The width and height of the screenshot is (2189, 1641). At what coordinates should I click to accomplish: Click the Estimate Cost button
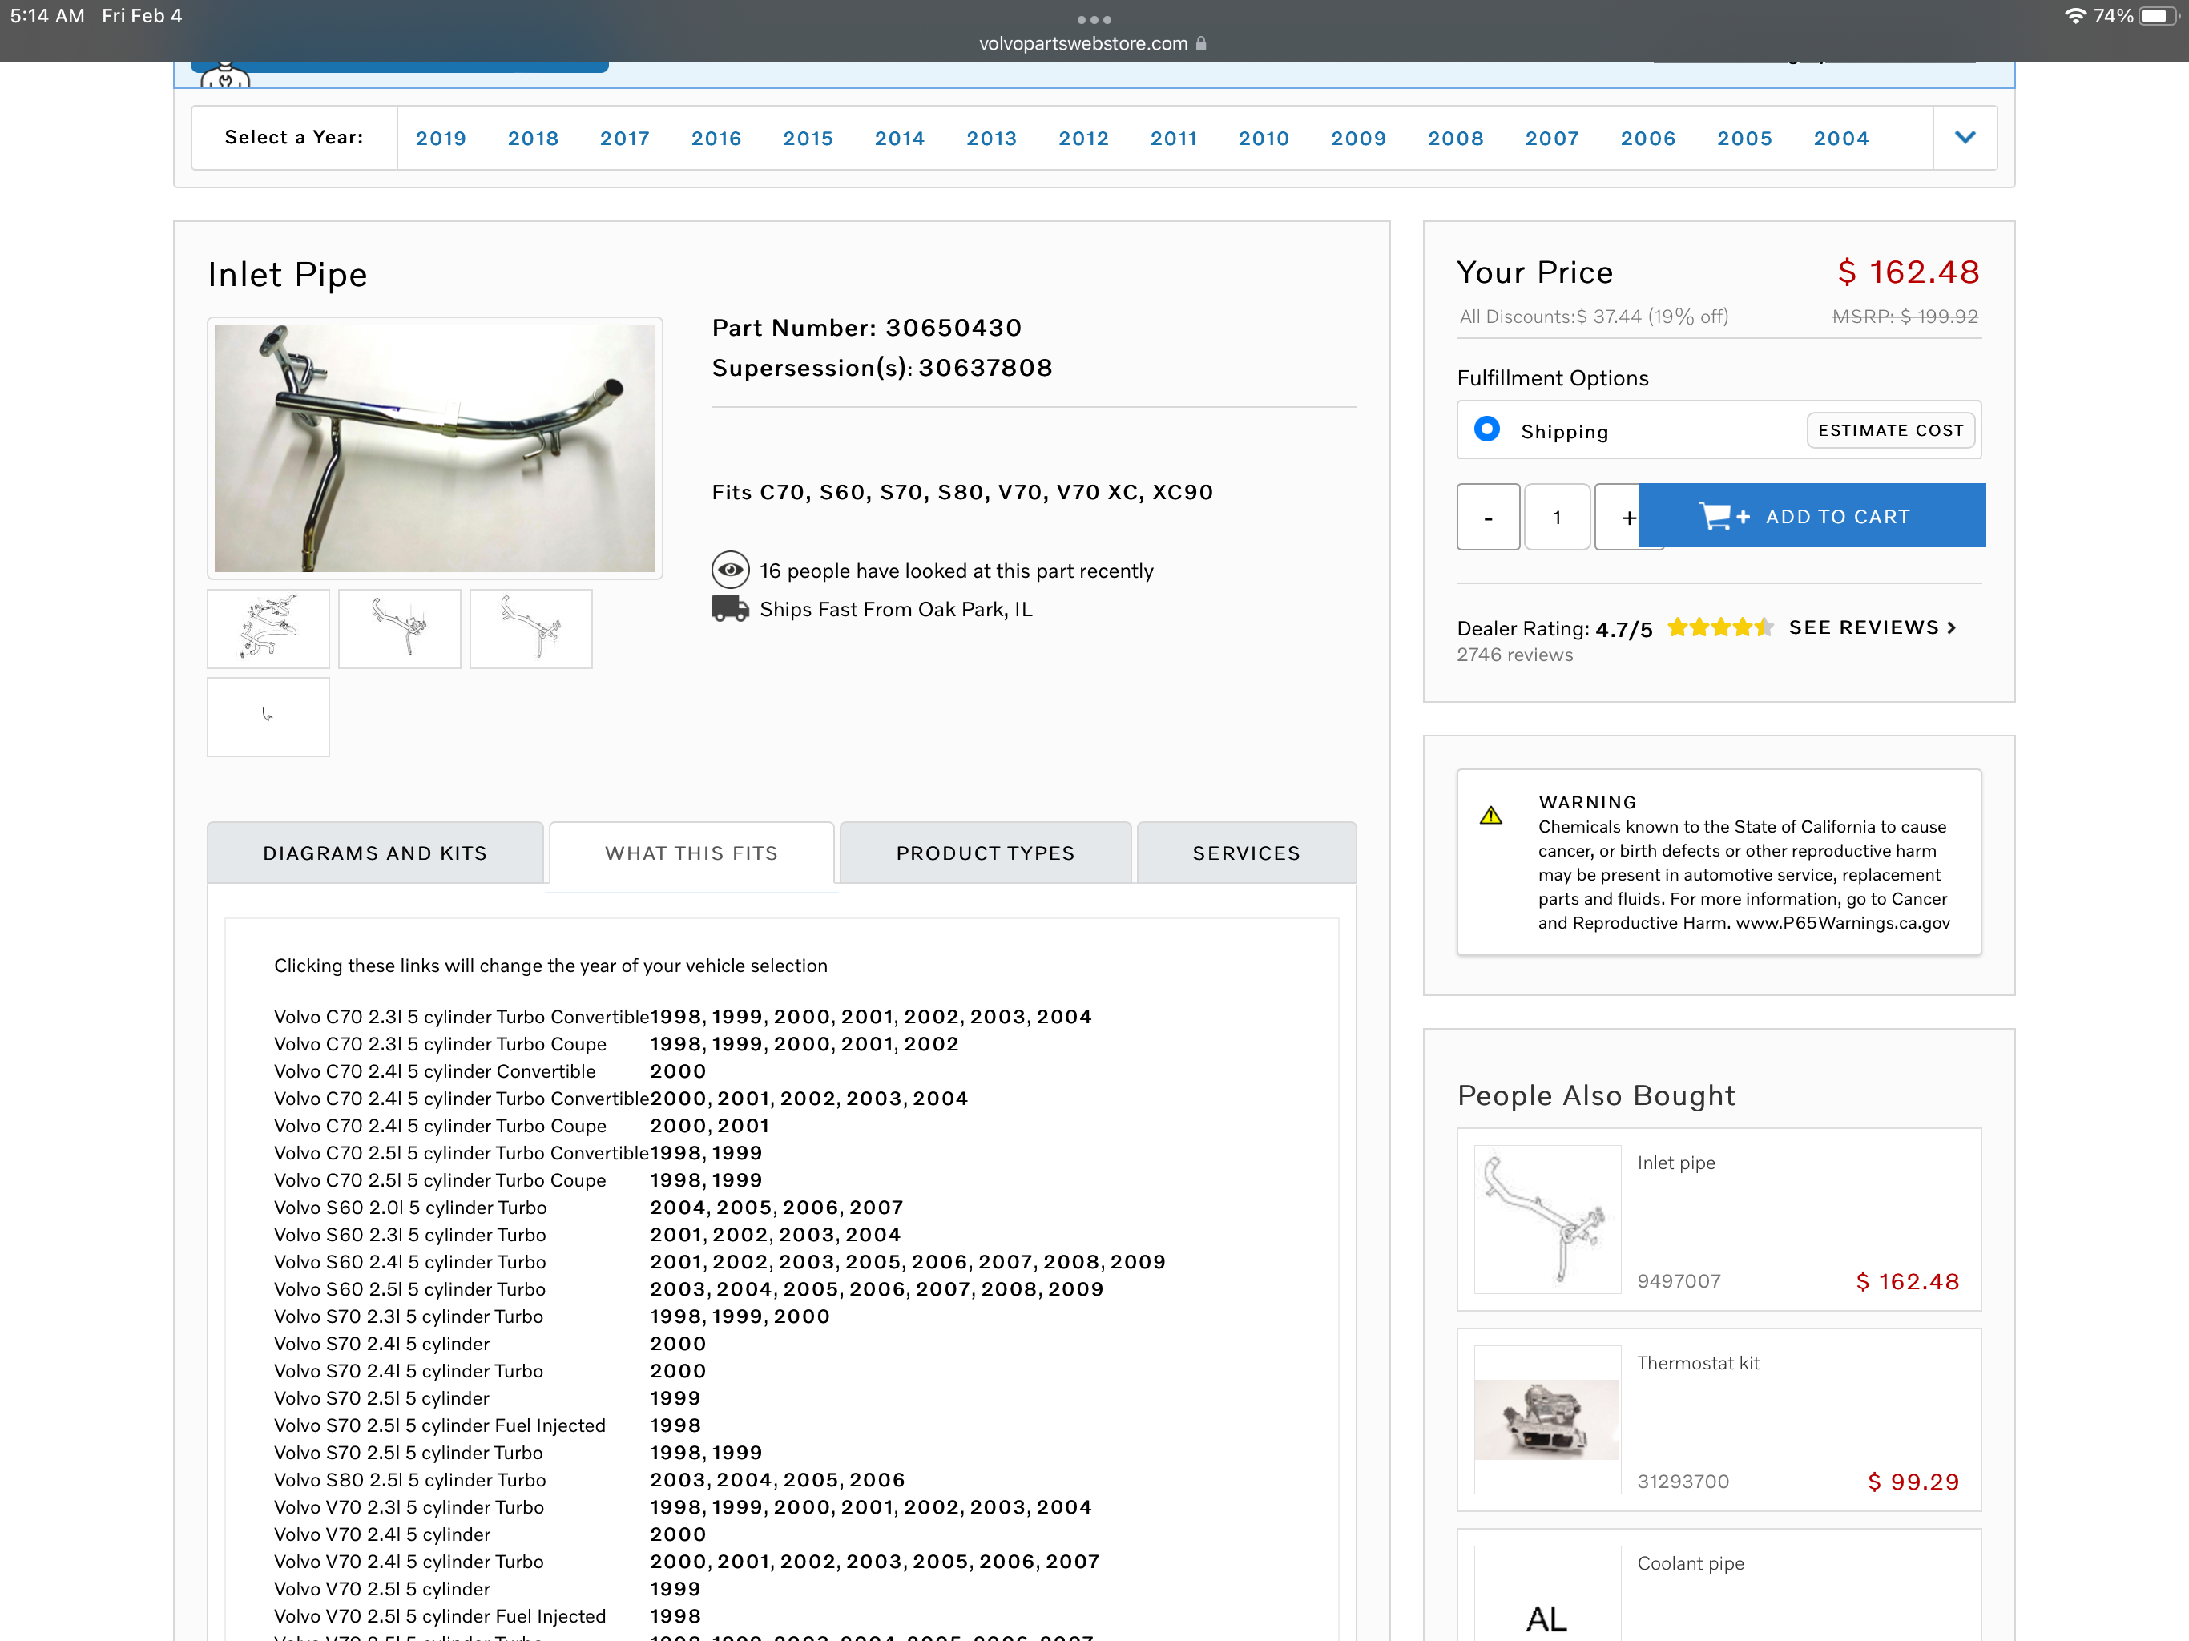(1890, 430)
